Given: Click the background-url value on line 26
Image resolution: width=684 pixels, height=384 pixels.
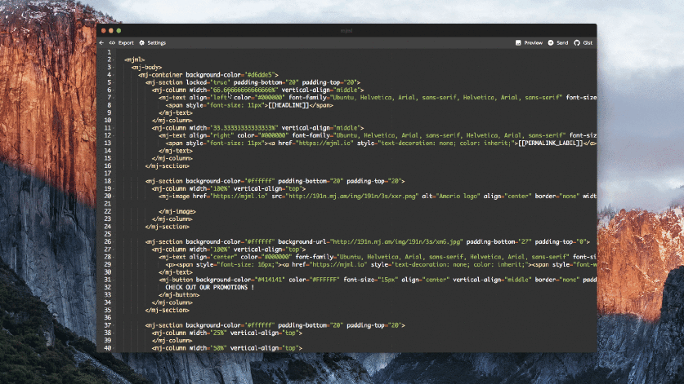Looking at the screenshot, I should [x=396, y=241].
